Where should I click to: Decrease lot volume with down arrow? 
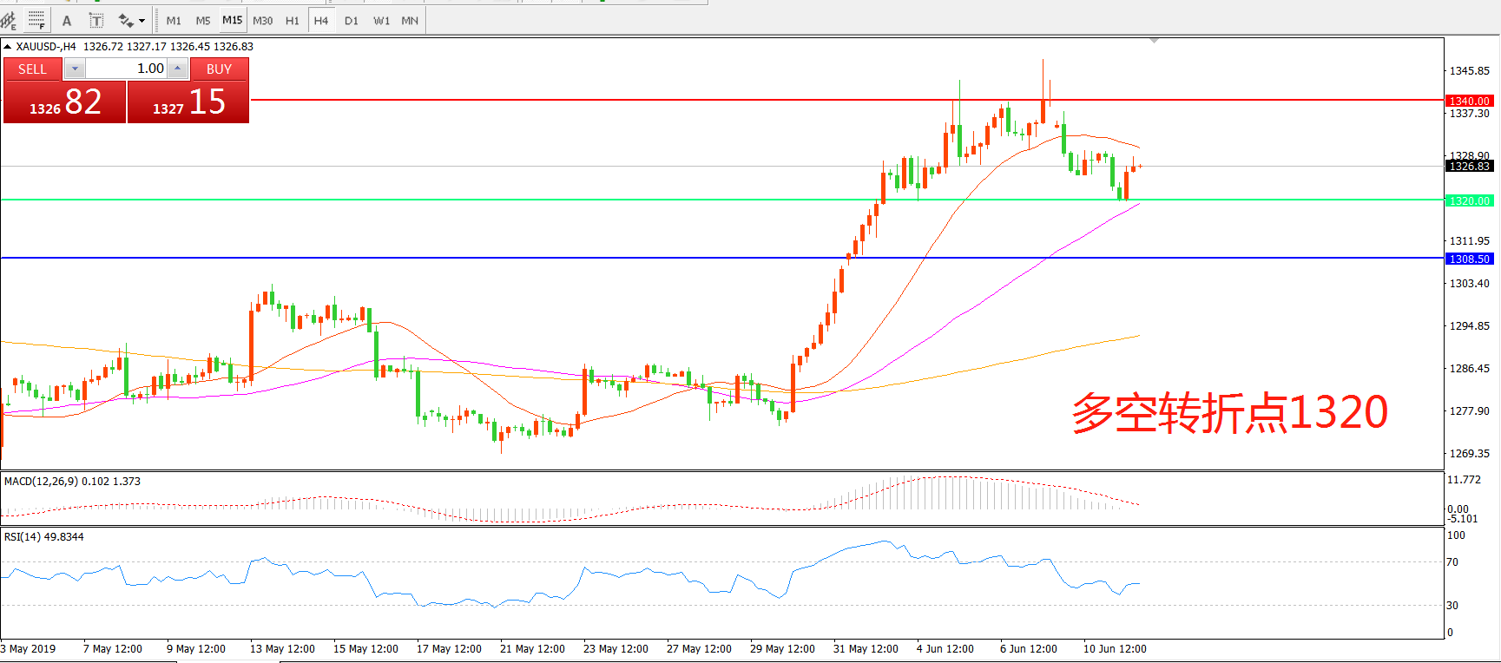coord(75,69)
